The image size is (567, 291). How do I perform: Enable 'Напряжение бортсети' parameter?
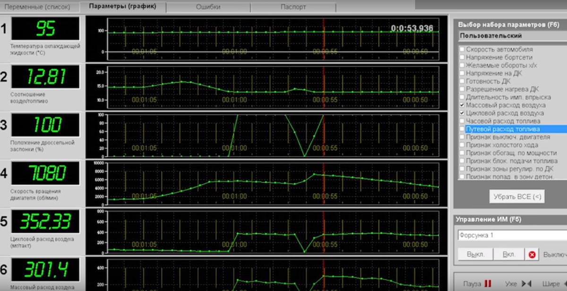click(x=462, y=57)
